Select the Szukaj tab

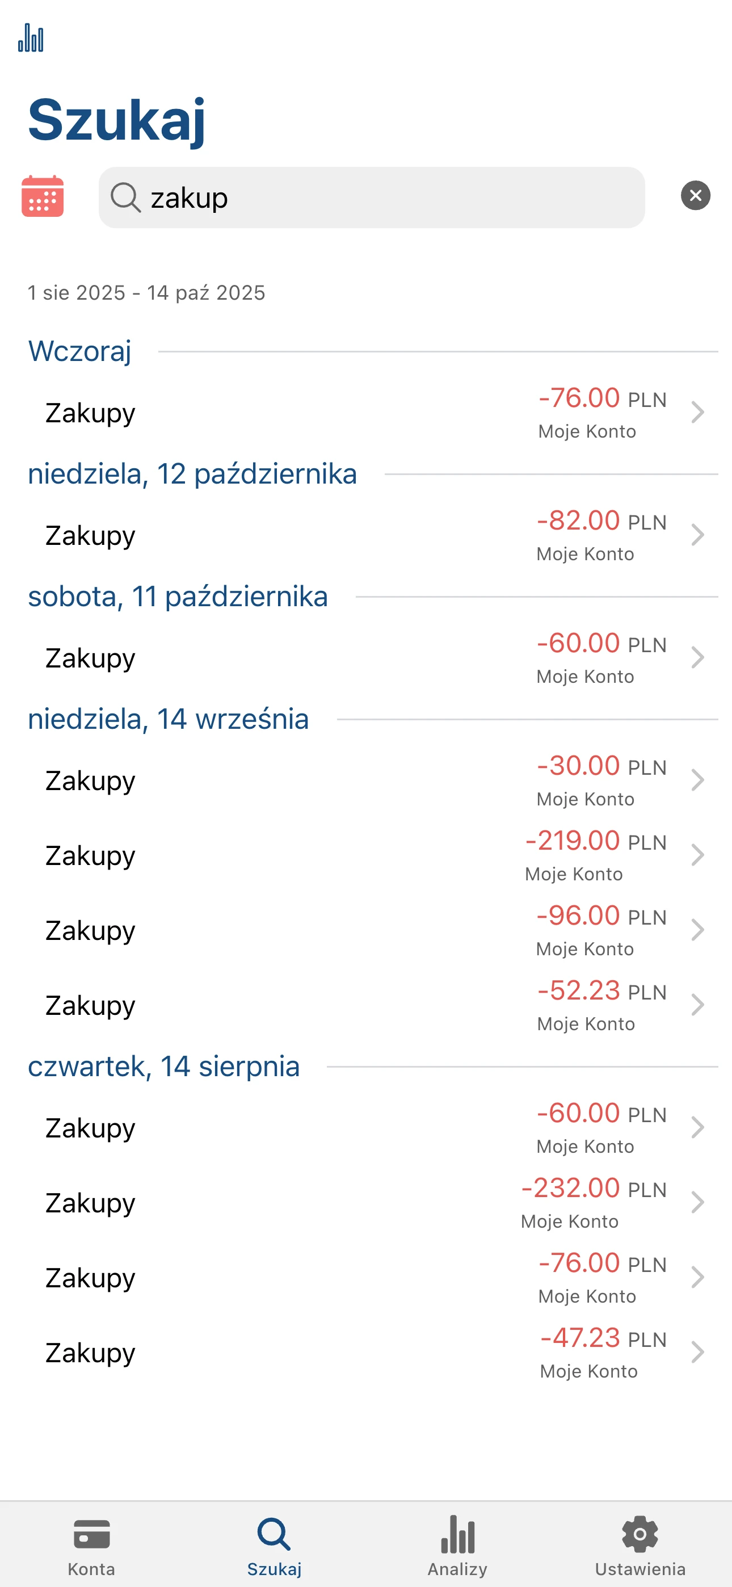(x=274, y=1546)
